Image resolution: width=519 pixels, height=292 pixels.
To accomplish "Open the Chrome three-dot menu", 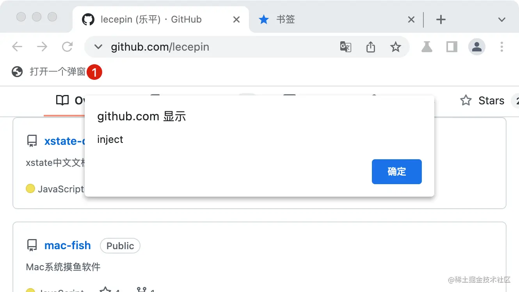I will (502, 47).
